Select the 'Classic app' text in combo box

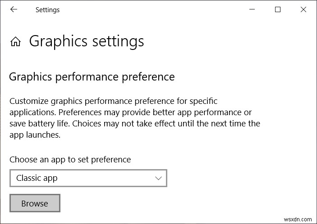point(37,178)
